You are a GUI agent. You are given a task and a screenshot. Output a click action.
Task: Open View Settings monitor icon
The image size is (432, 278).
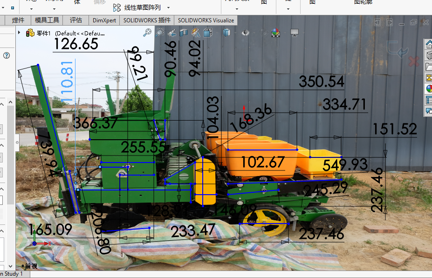(x=295, y=33)
